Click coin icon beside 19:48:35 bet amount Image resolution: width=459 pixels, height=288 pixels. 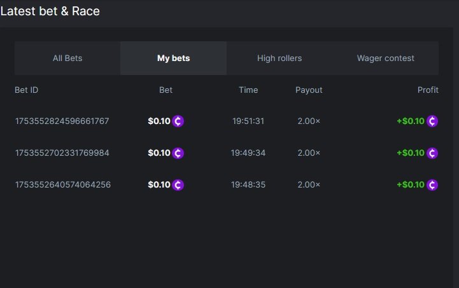coord(178,185)
